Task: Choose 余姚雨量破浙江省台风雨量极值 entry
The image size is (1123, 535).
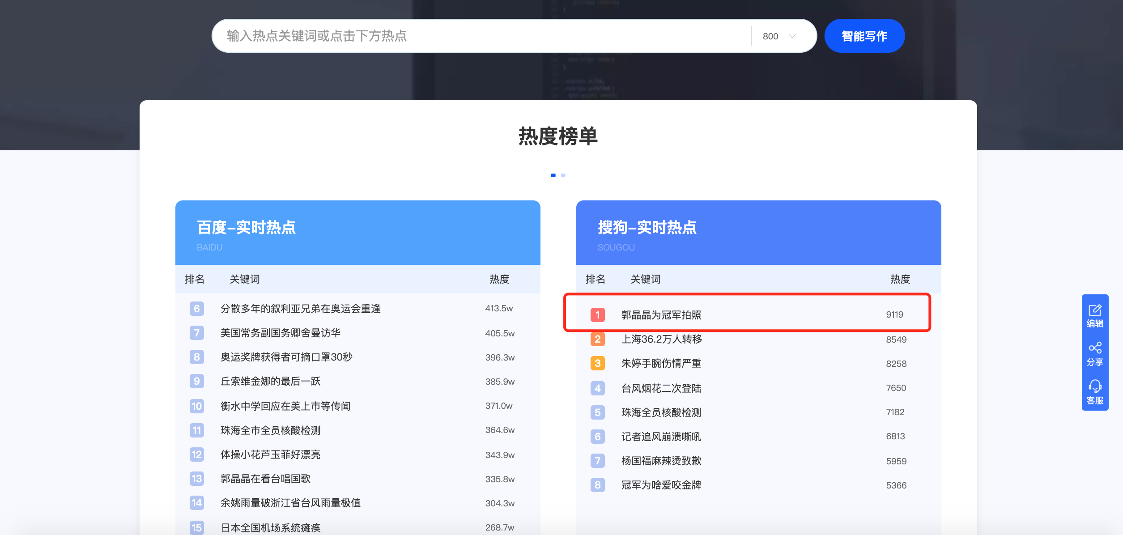Action: [x=290, y=503]
